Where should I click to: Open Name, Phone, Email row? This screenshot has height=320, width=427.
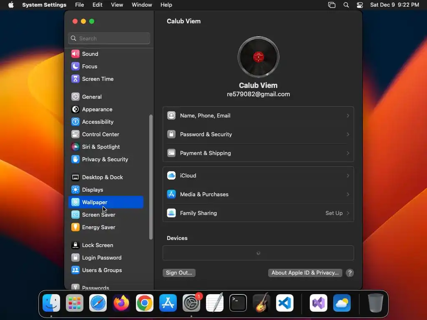click(258, 116)
